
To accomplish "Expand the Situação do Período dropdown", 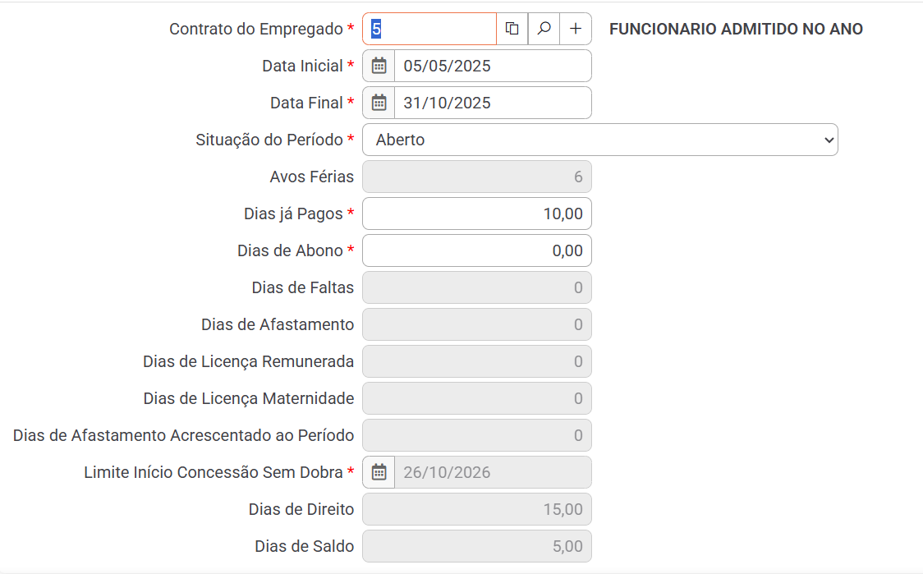I will click(x=599, y=140).
